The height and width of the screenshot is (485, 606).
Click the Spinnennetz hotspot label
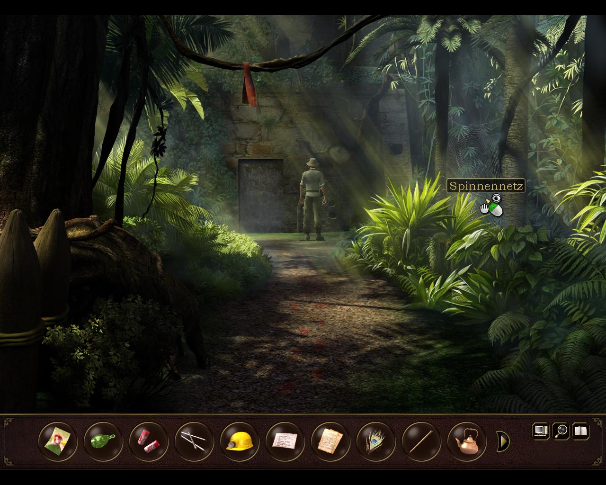pyautogui.click(x=486, y=186)
